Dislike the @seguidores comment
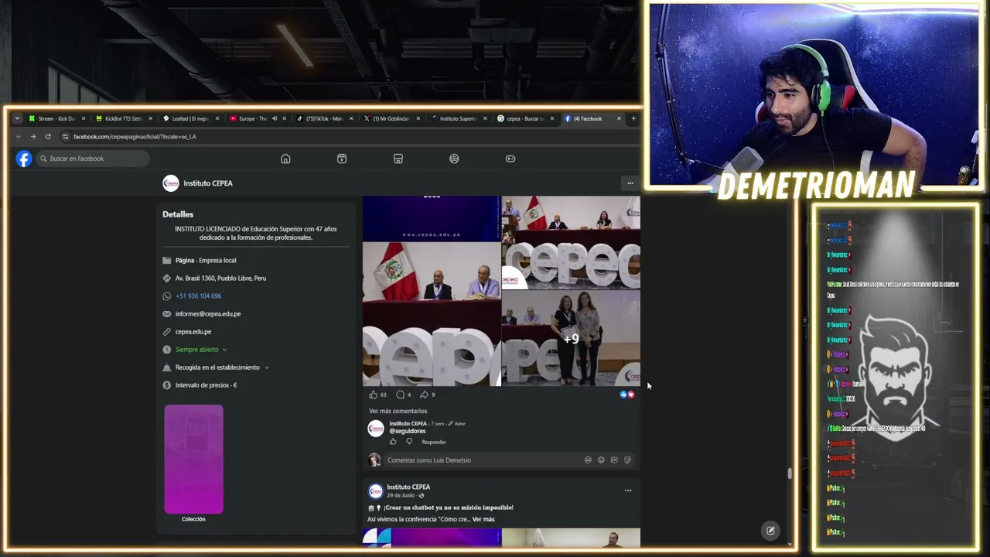 point(409,442)
